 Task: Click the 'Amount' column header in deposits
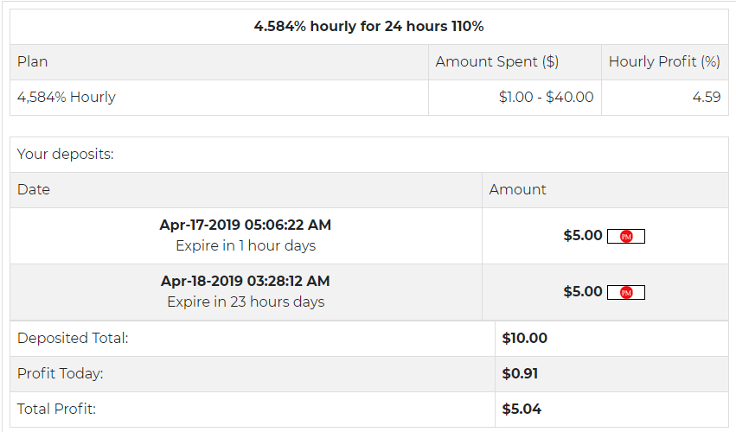(517, 190)
